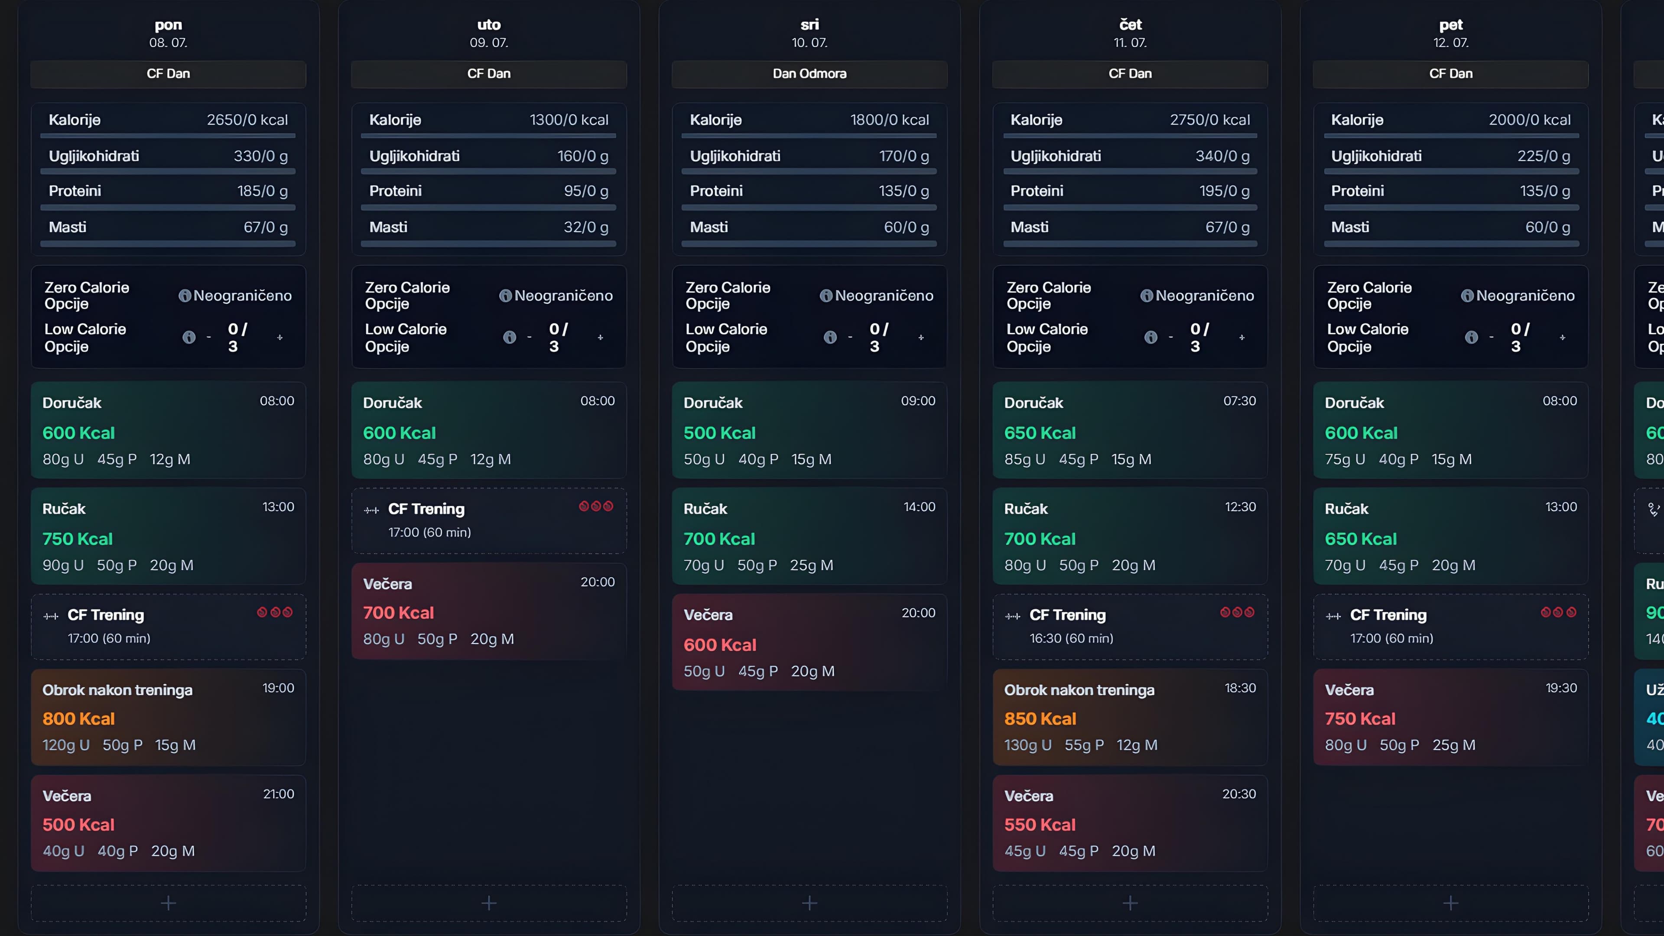Screen dimensions: 1664x936
Task: Open the 14:00 Ručak card on sri
Action: [809, 536]
